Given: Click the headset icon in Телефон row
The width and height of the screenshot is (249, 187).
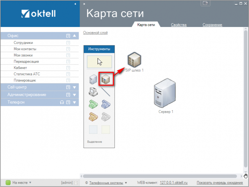Looking at the screenshot, I should [x=62, y=102].
